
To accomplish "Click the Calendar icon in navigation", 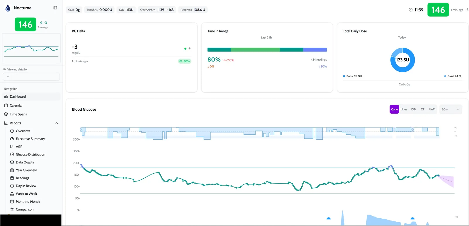I will [6, 105].
